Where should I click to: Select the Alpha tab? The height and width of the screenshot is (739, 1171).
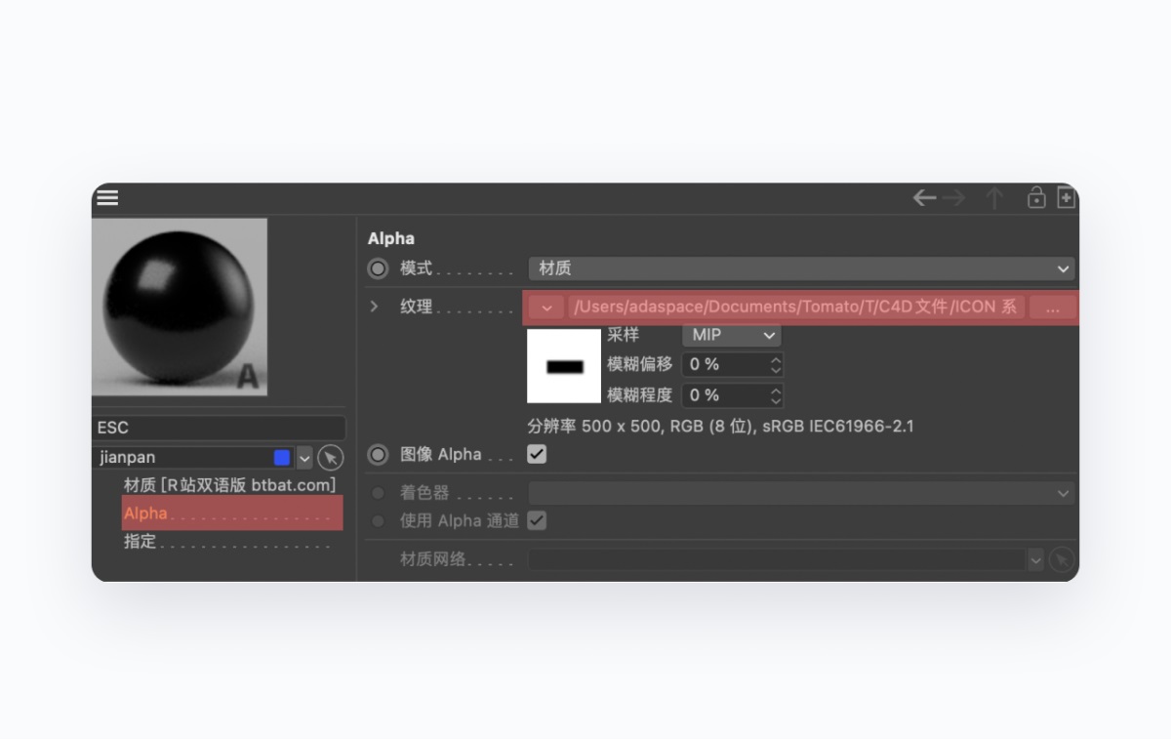click(231, 513)
